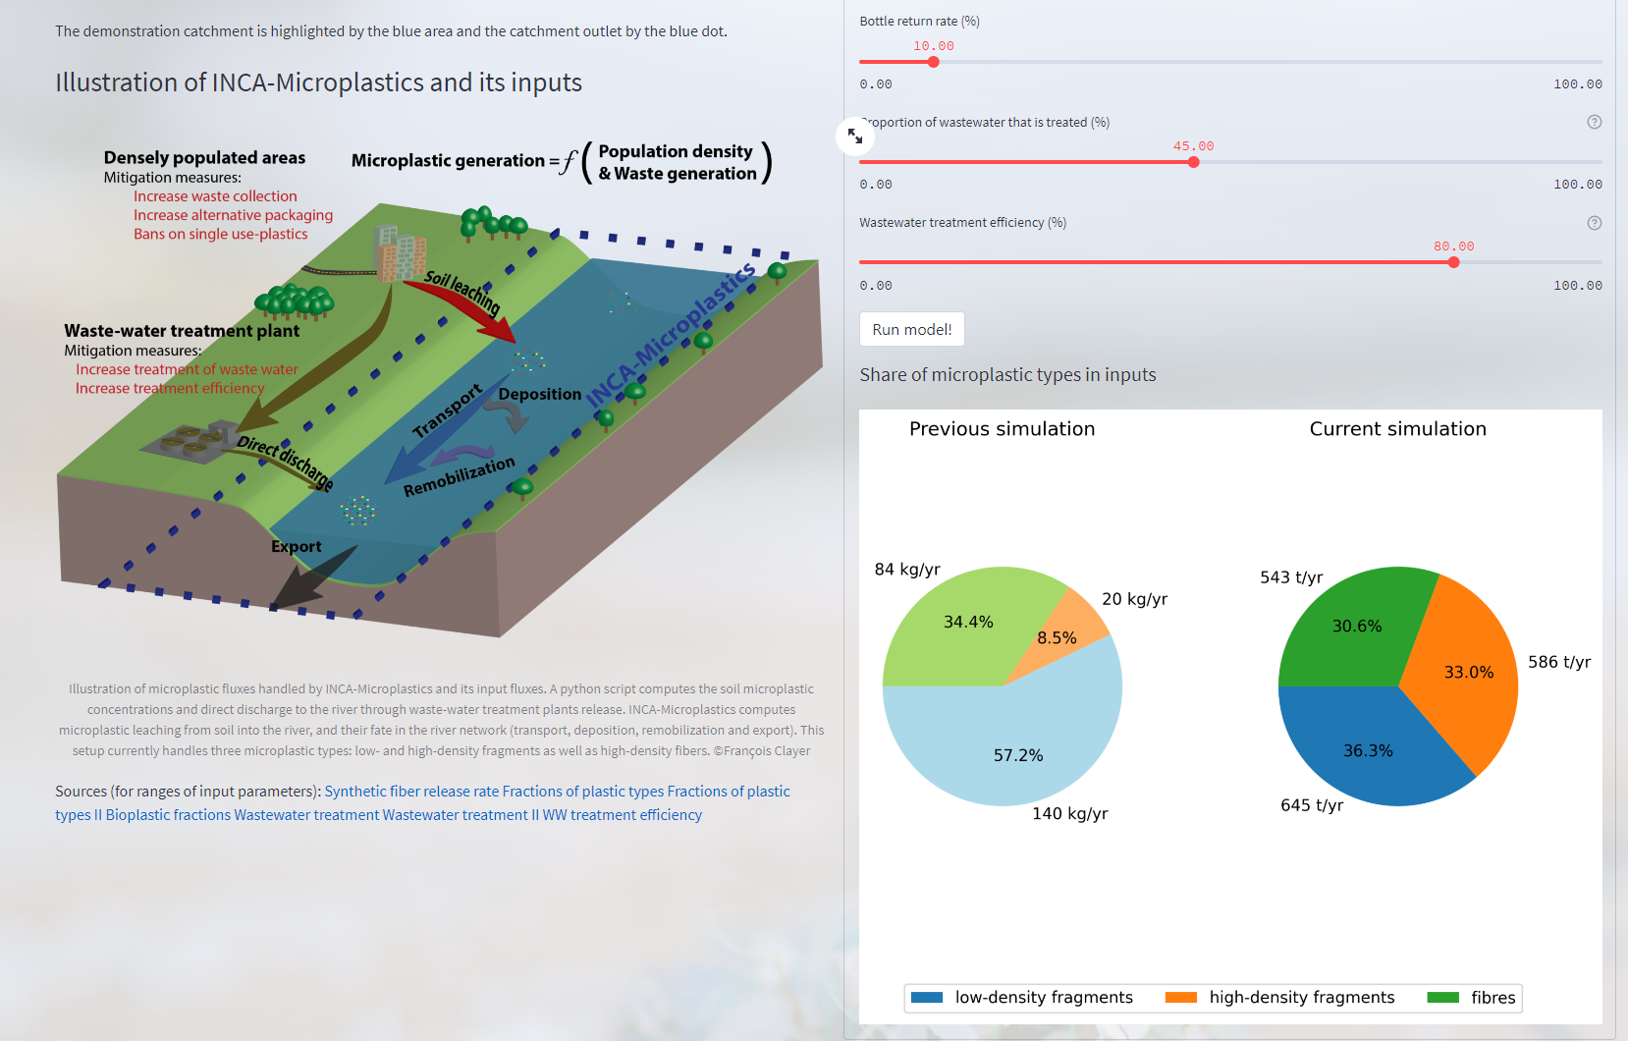Open help icon for proportion of wastewater treated

(1594, 123)
